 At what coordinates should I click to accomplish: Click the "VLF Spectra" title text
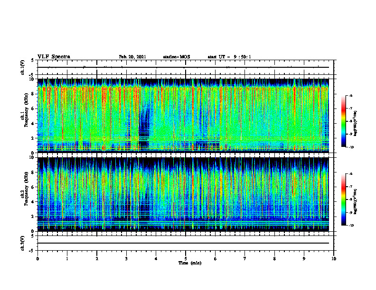[54, 57]
